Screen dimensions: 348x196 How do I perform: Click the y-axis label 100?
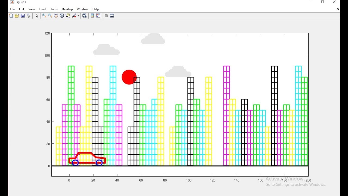pyautogui.click(x=47, y=55)
